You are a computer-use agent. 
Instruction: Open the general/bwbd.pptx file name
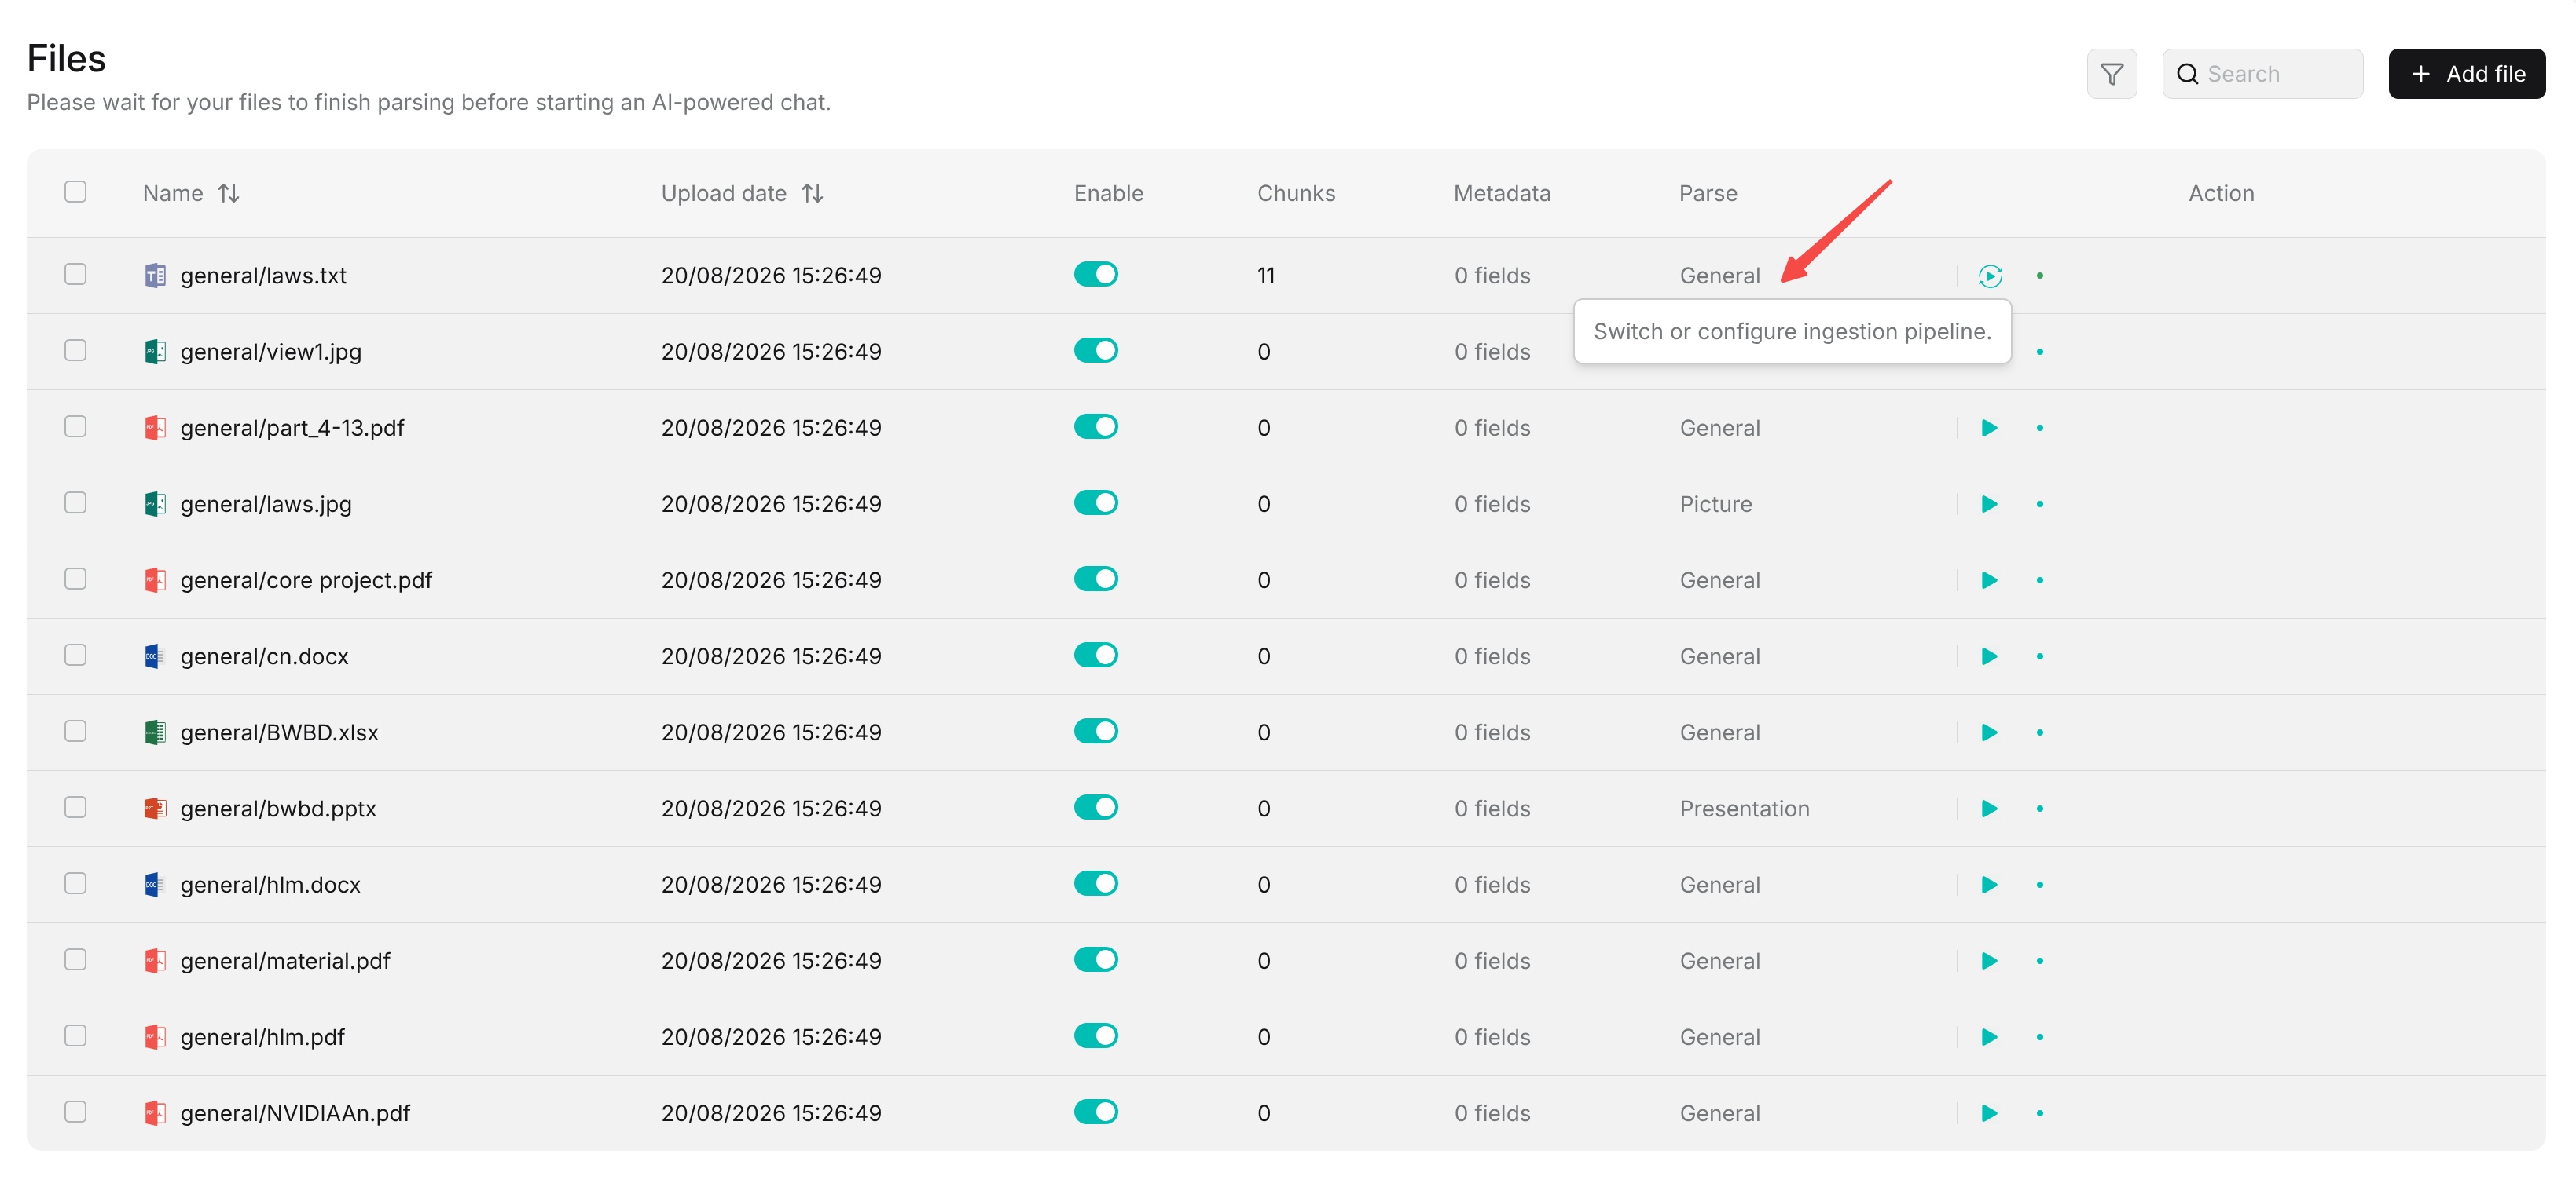click(x=278, y=809)
